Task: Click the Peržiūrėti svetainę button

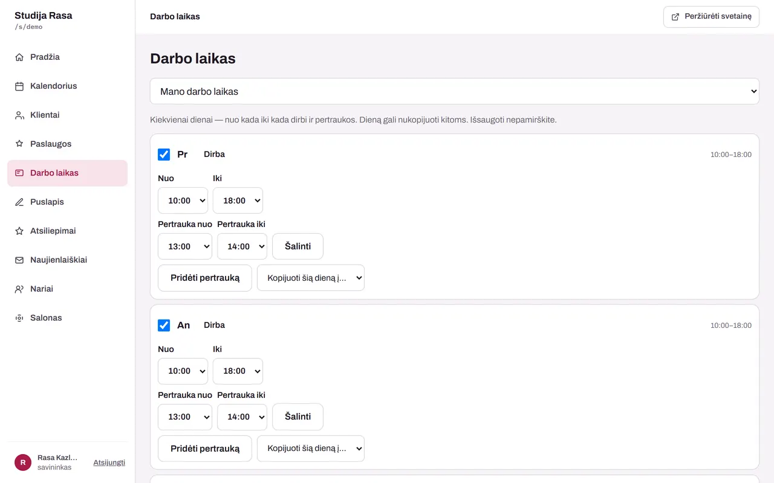Action: coord(711,17)
